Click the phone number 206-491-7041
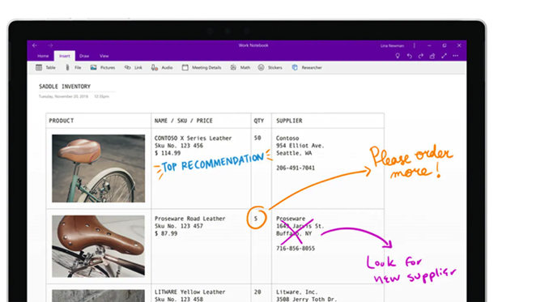549x302 pixels. point(296,168)
